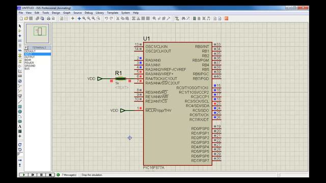The height and width of the screenshot is (183, 326).
Task: Click the Open design folder icon
Action: point(26,18)
